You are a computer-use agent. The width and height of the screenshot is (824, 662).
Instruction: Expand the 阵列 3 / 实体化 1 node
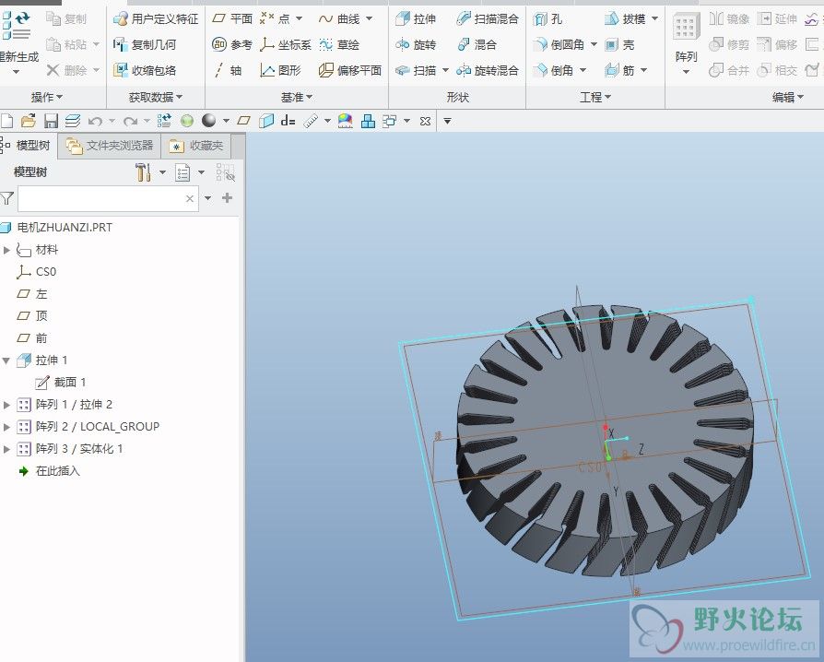pyautogui.click(x=6, y=449)
